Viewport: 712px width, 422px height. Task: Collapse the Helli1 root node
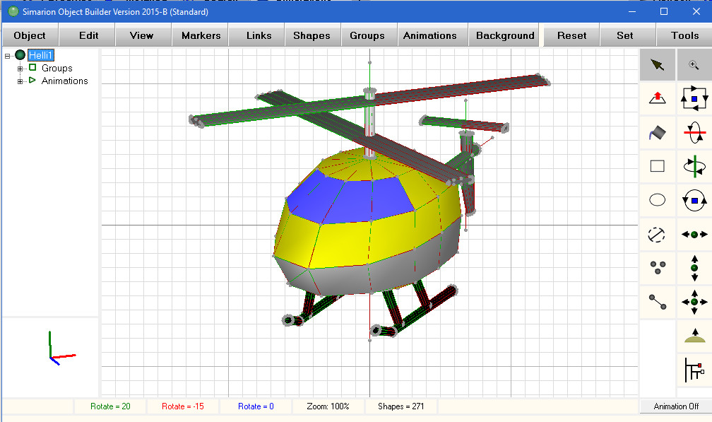click(x=6, y=54)
